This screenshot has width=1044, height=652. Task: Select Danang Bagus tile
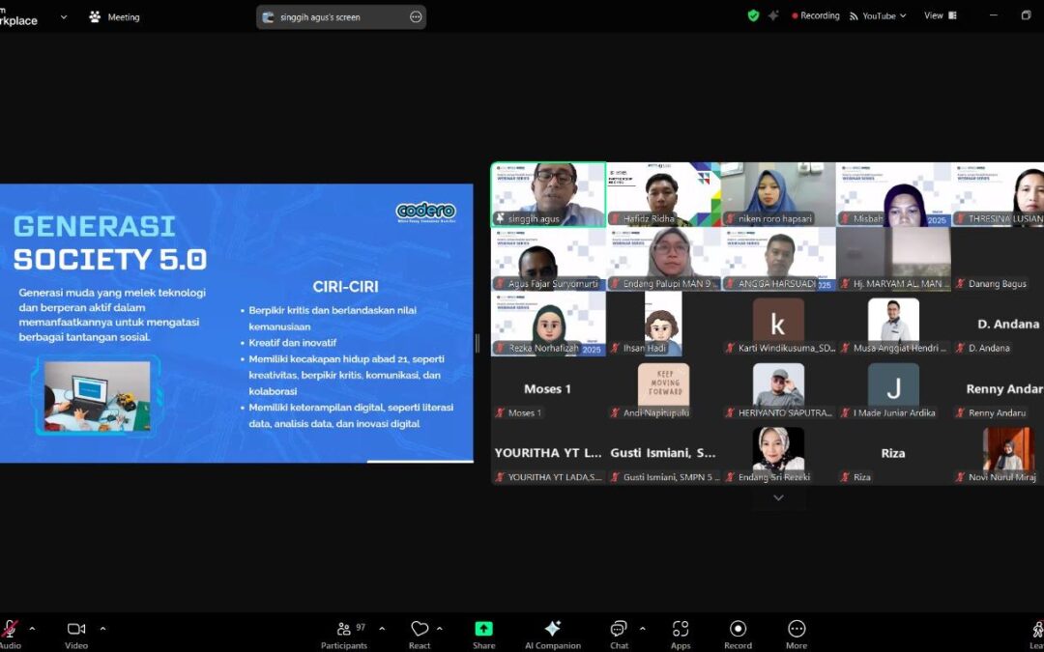click(998, 259)
